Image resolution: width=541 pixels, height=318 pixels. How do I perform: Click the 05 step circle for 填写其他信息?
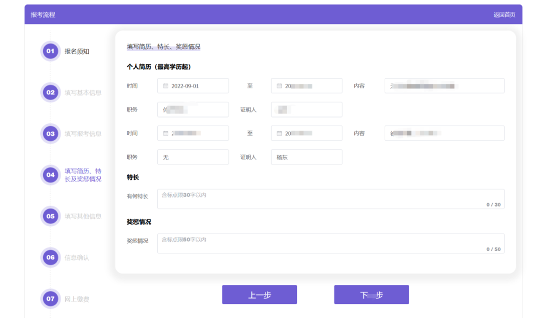pyautogui.click(x=51, y=216)
